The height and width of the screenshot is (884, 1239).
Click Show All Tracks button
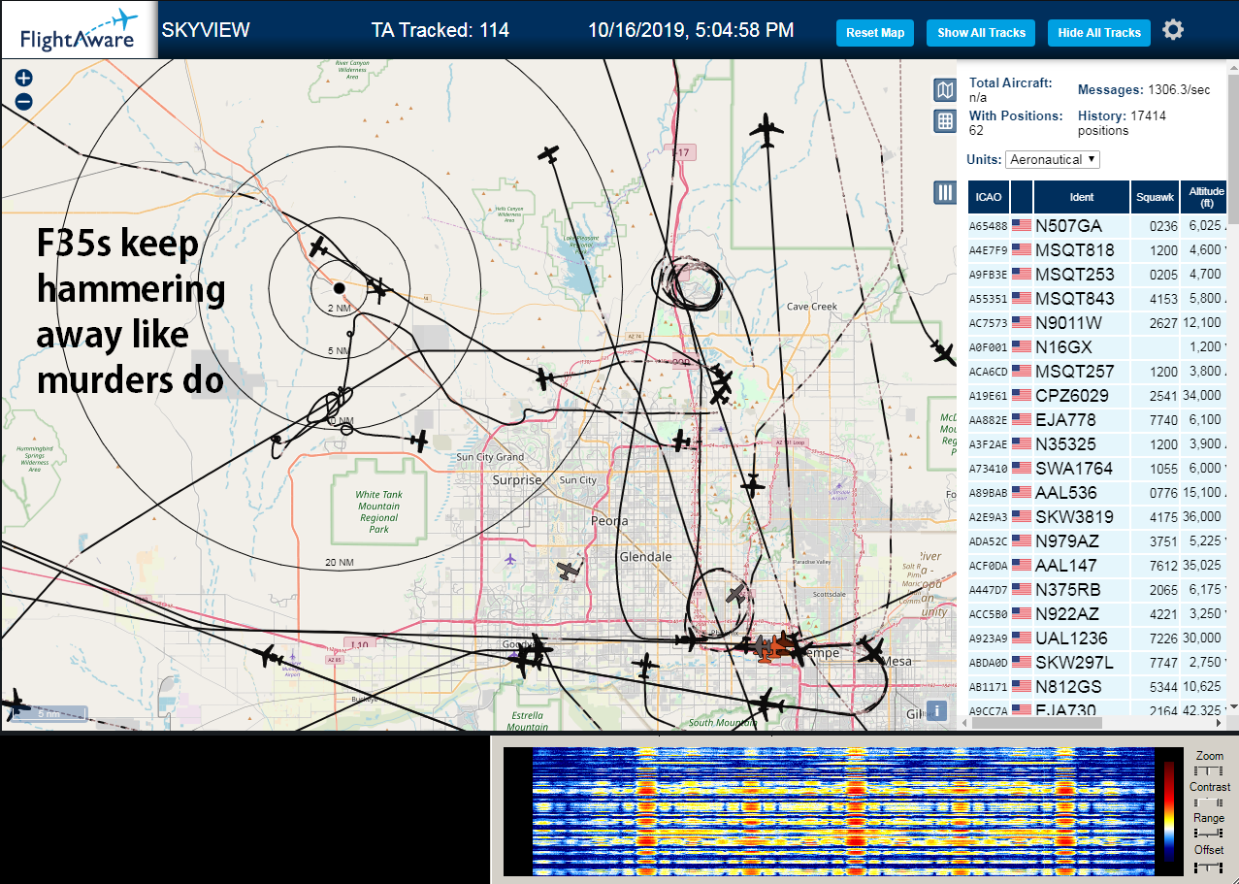981,32
